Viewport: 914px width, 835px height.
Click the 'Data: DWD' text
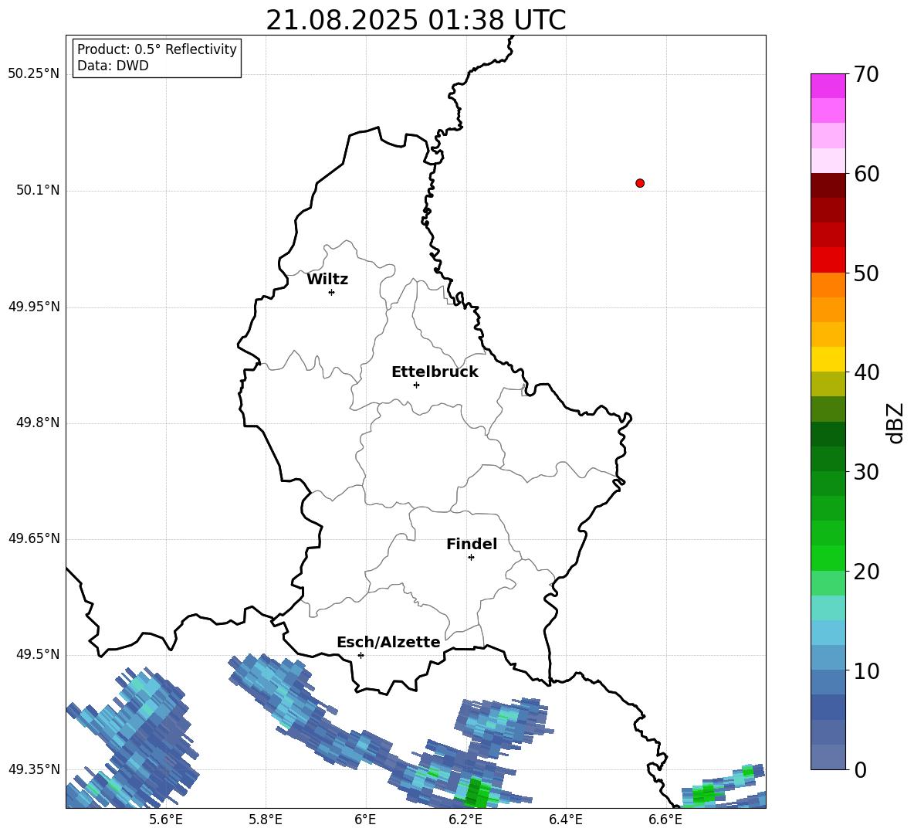click(113, 66)
